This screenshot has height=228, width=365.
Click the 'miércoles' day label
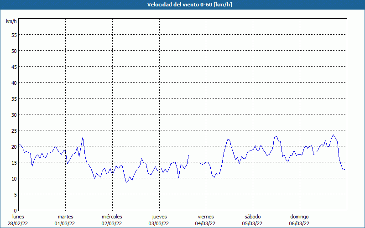pos(112,217)
